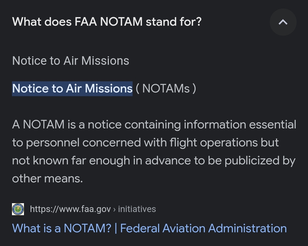Click "other means." at the paragraph end
The width and height of the screenshot is (308, 246).
47,178
